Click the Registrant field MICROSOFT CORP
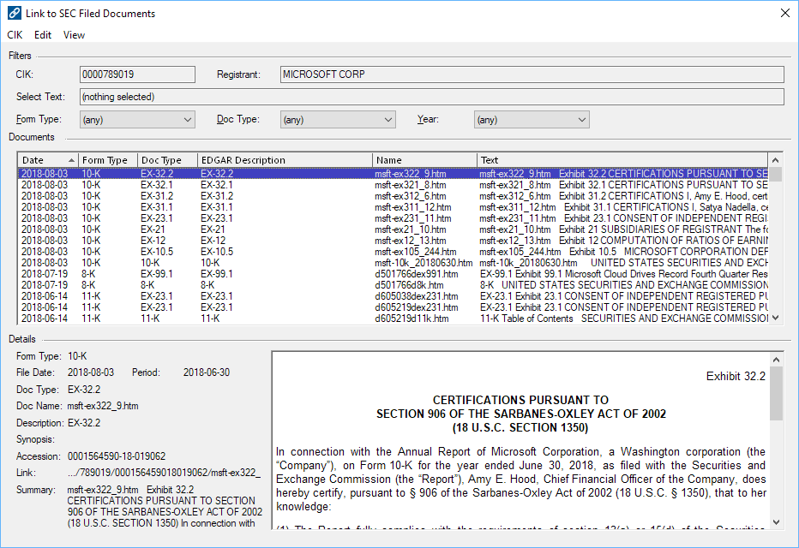This screenshot has width=799, height=548. pyautogui.click(x=532, y=74)
